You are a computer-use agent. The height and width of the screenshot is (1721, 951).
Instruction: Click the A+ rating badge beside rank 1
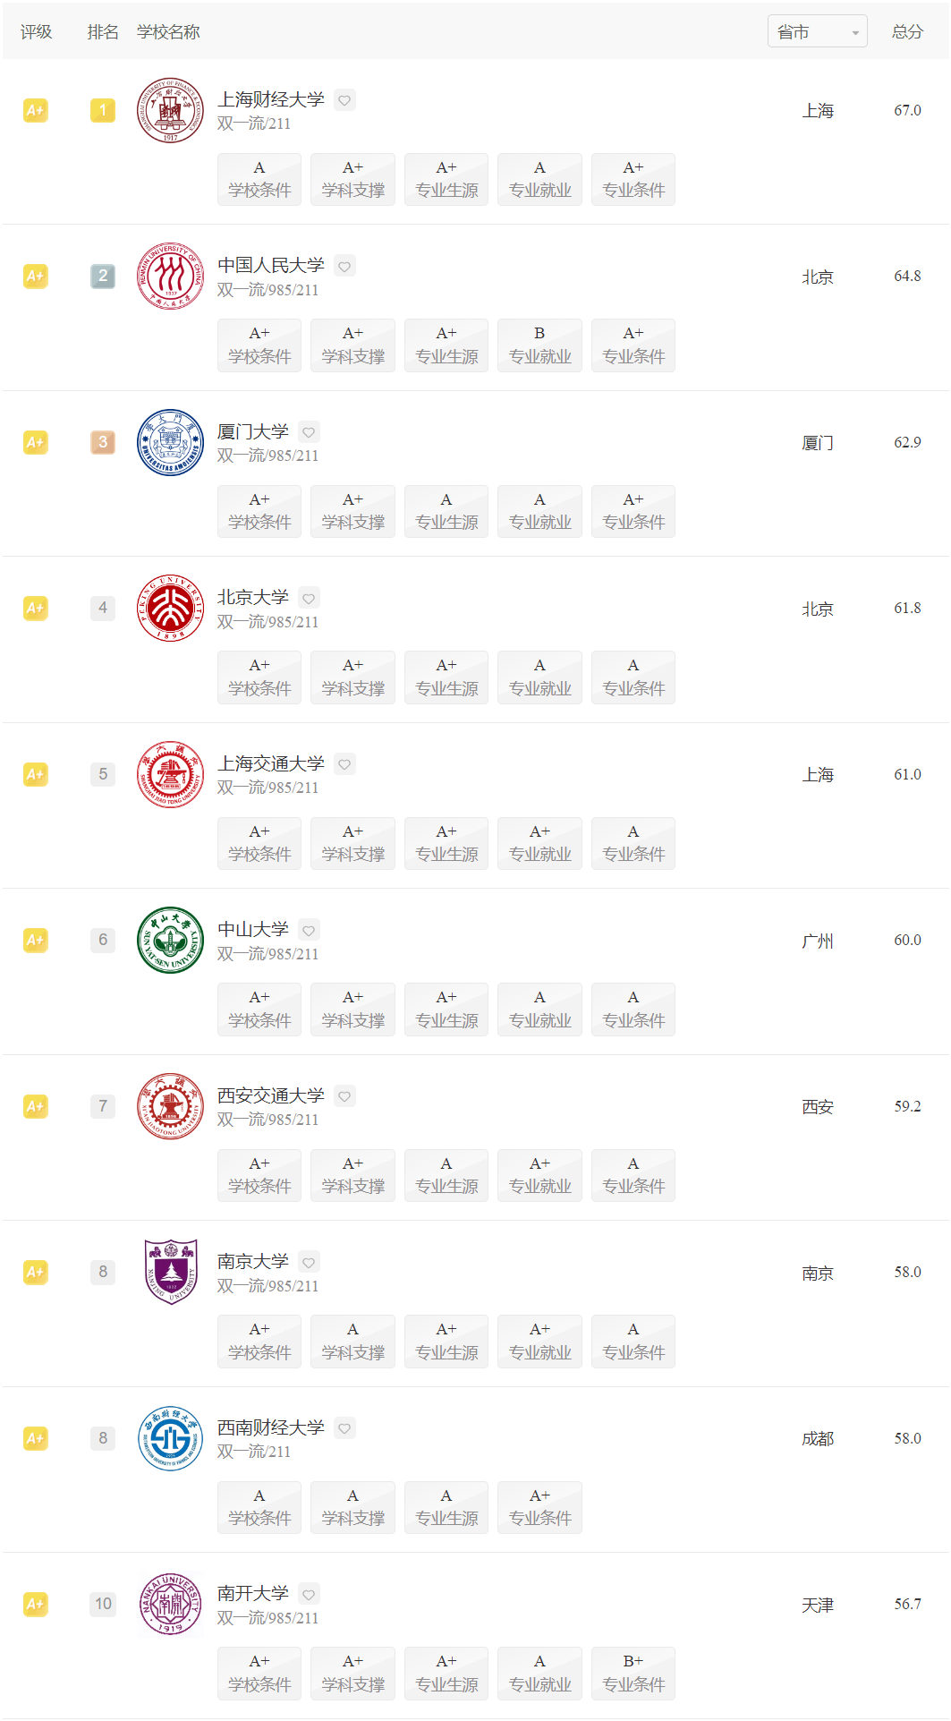(x=35, y=110)
